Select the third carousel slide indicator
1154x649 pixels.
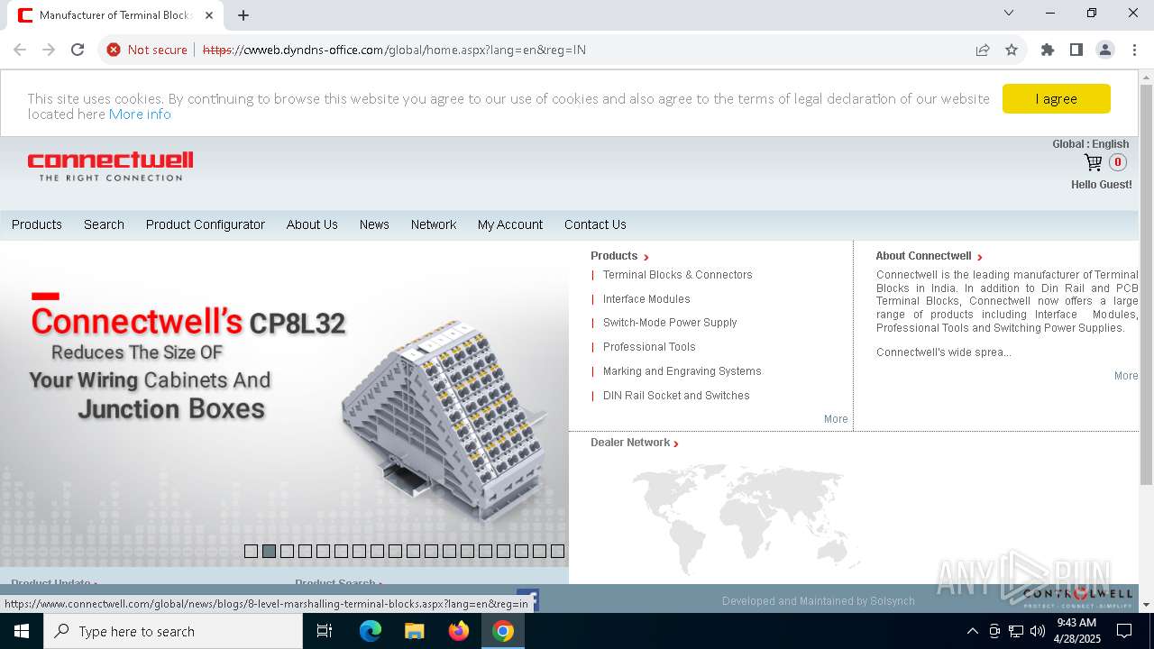tap(287, 551)
